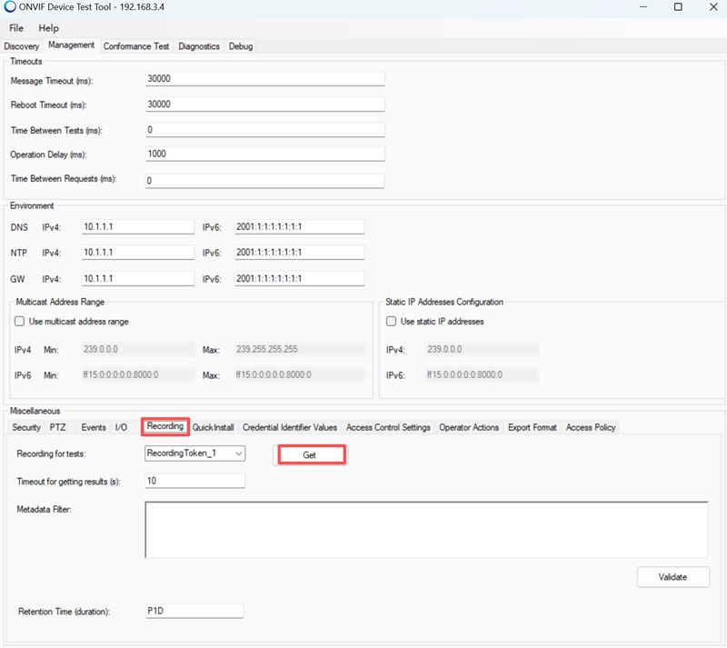This screenshot has height=648, width=727.
Task: Focus the Retention Time duration field
Action: [x=194, y=612]
